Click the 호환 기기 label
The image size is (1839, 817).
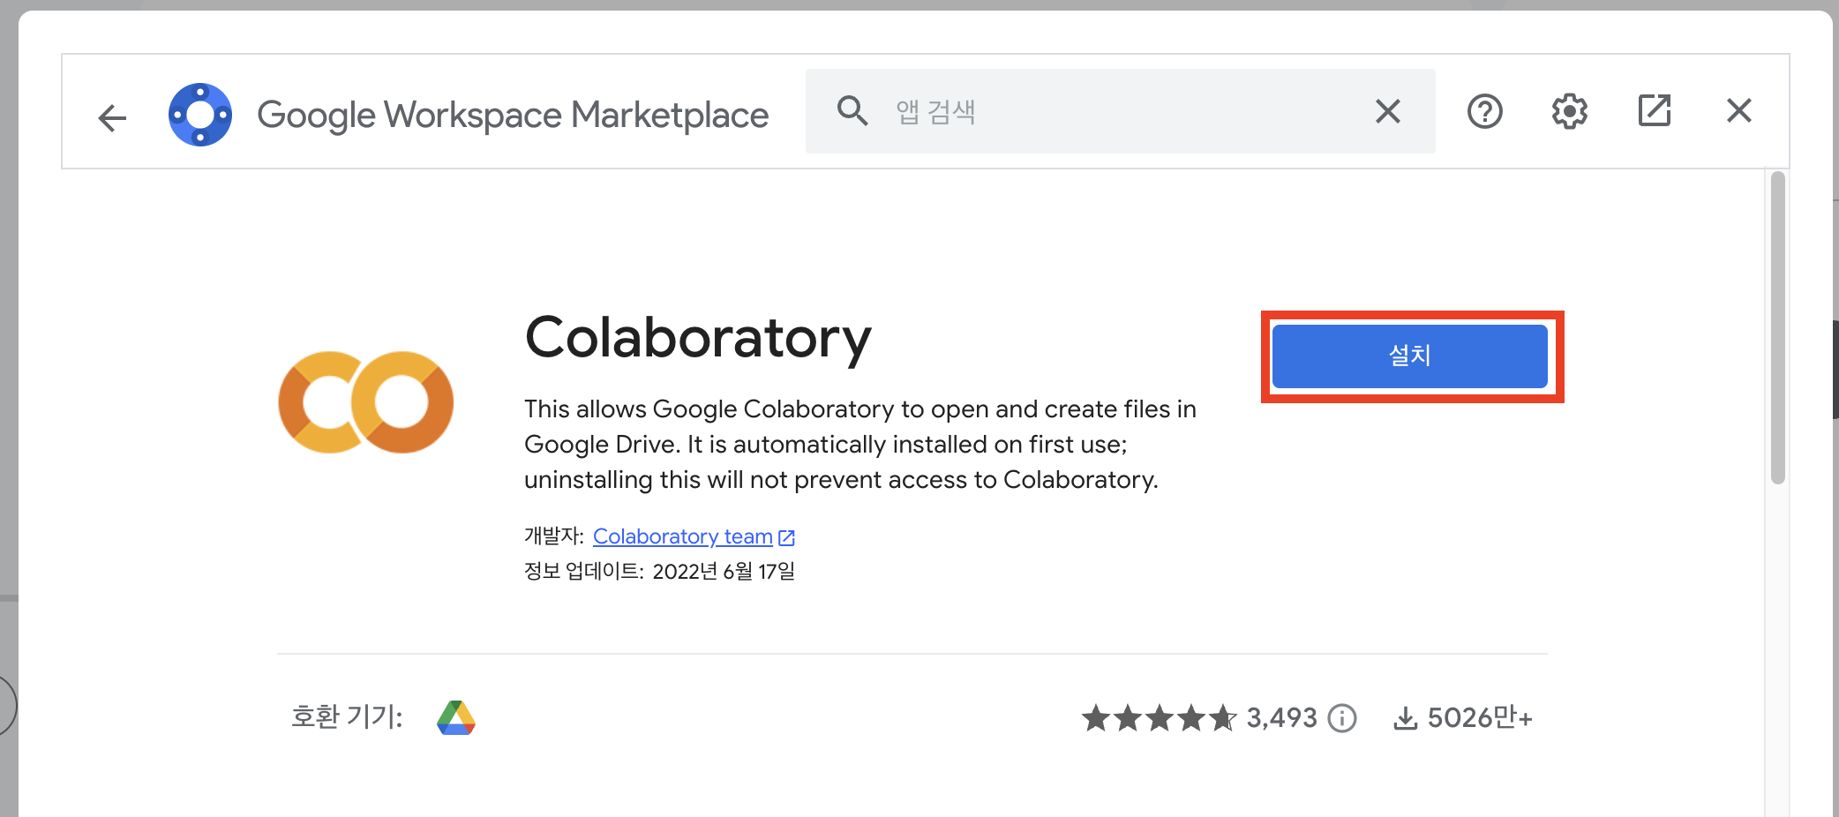(x=347, y=716)
